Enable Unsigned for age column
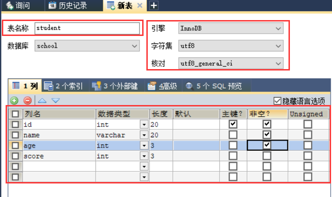 coord(308,145)
